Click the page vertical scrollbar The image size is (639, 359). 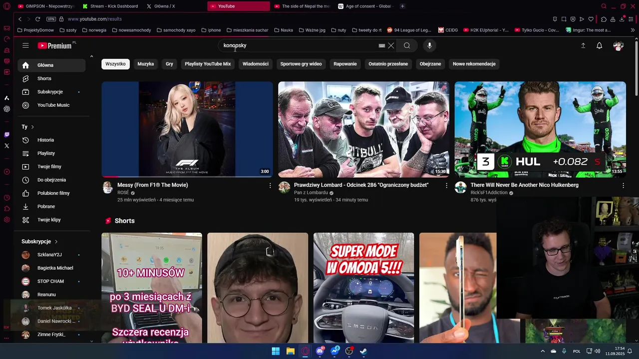[x=636, y=67]
